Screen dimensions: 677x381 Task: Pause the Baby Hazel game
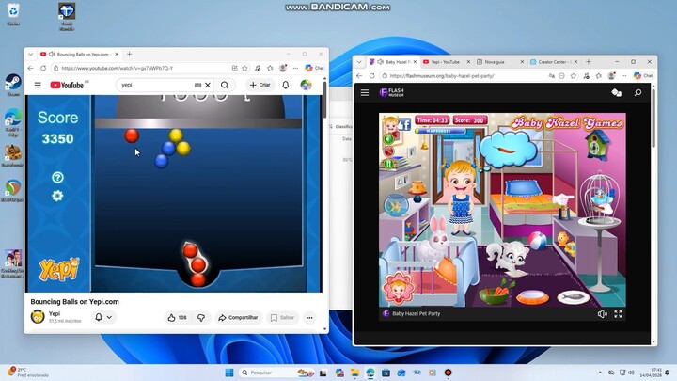pyautogui.click(x=388, y=164)
